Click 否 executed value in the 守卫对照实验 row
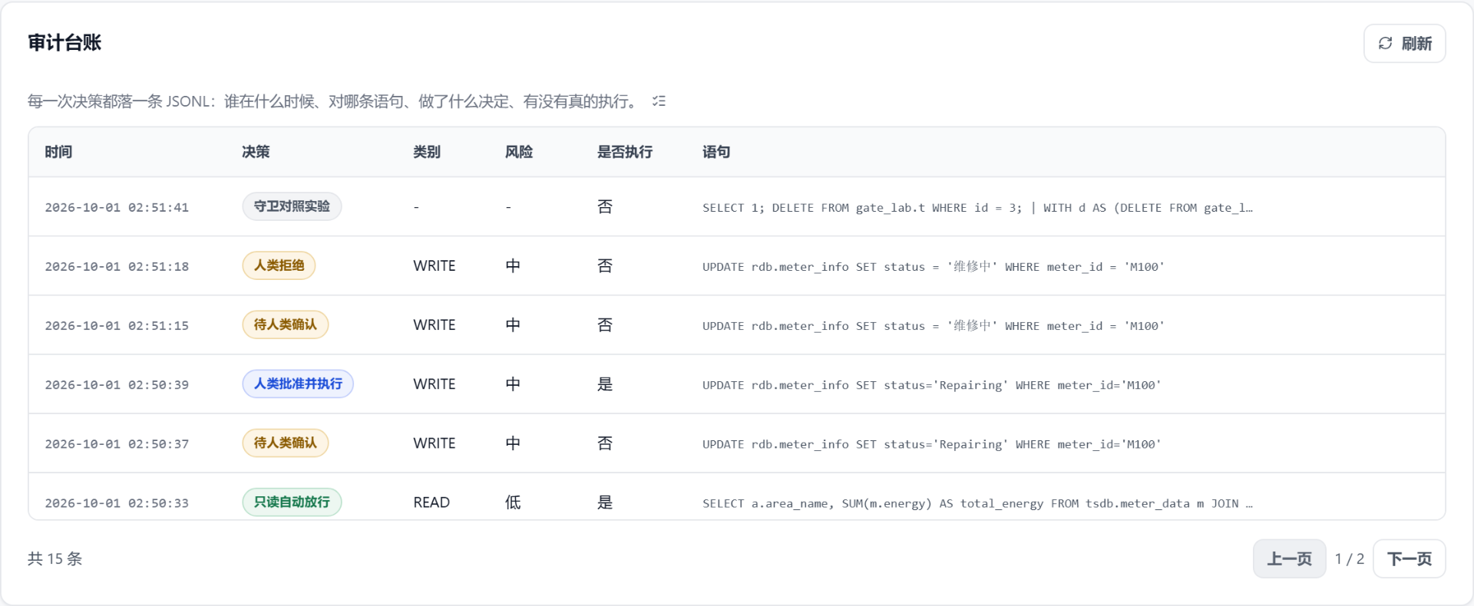The width and height of the screenshot is (1474, 606). [605, 207]
